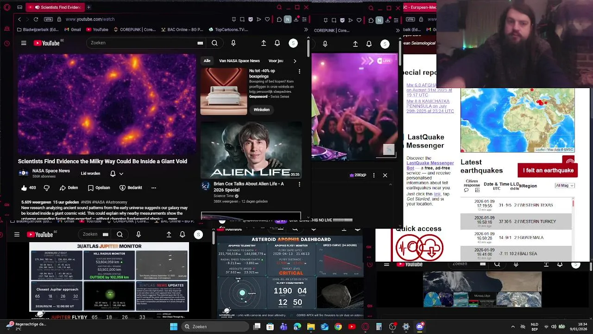Open options for Brian Cox Alien Life video
Screen dimensions: 593x334
[299, 184]
